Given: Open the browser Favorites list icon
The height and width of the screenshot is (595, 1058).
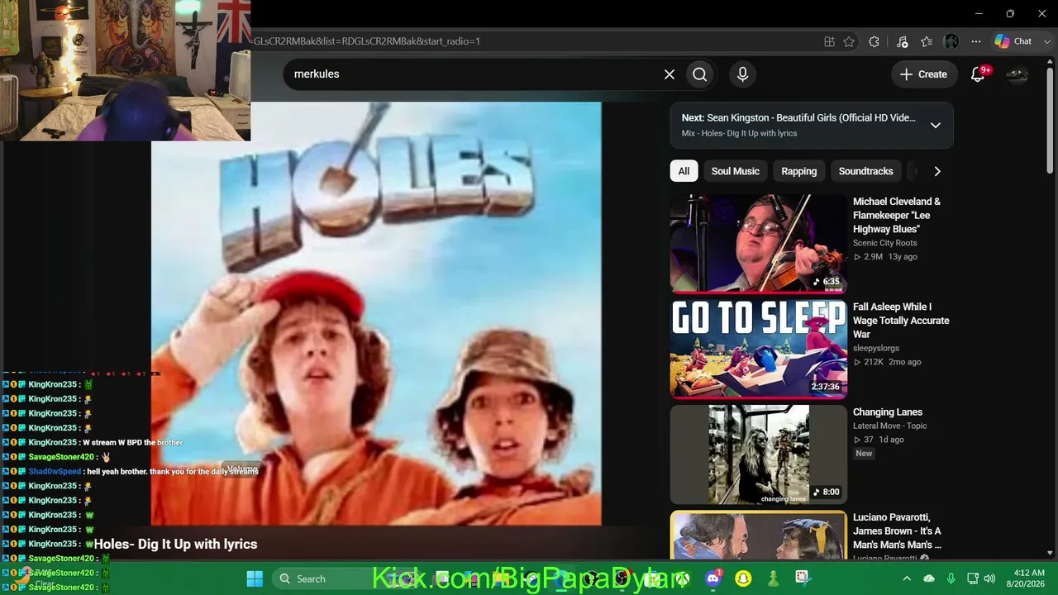Looking at the screenshot, I should tap(927, 41).
